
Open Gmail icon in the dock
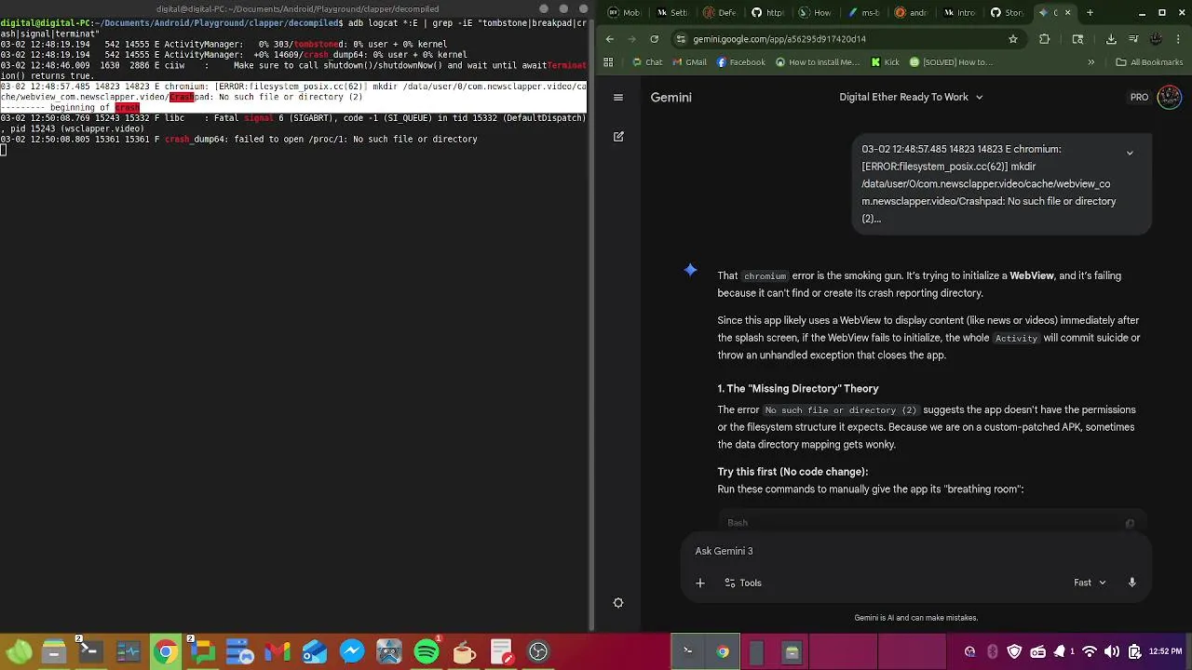tap(278, 650)
